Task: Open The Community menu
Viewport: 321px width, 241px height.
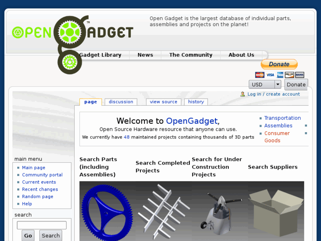Action: 191,55
